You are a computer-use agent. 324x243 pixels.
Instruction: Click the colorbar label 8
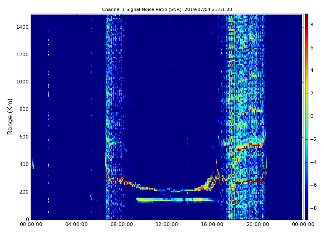312,25
